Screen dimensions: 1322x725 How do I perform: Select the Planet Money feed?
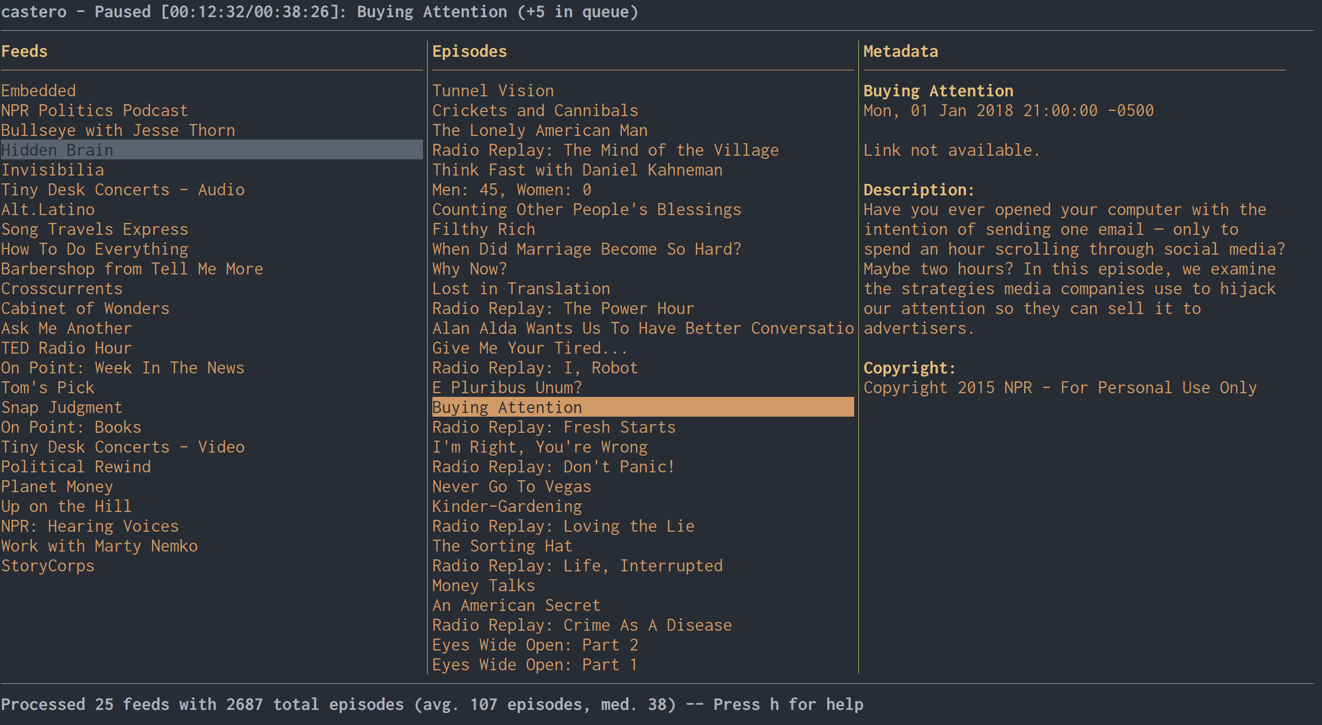(x=56, y=486)
